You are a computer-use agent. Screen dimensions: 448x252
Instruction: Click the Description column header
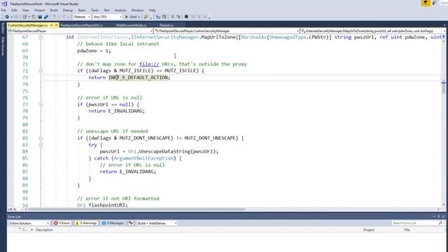pos(44,230)
